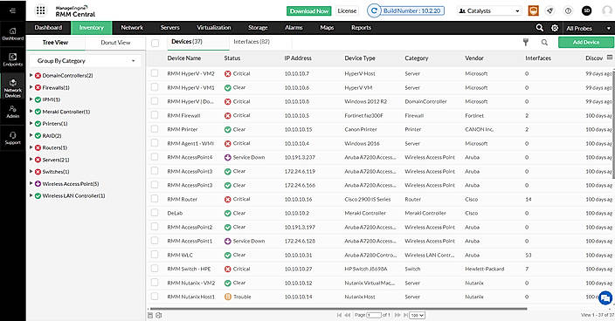
Task: Open the Alarms menu
Action: pyautogui.click(x=294, y=28)
